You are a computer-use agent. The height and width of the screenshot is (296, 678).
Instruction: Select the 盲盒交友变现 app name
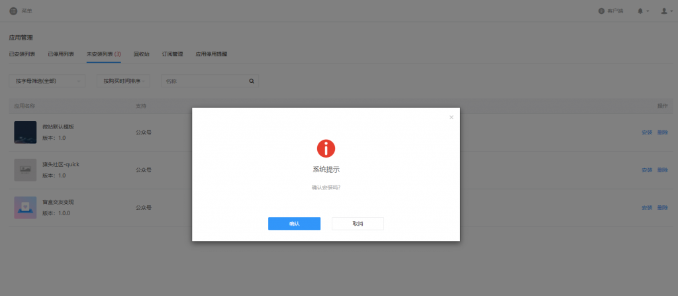(58, 202)
